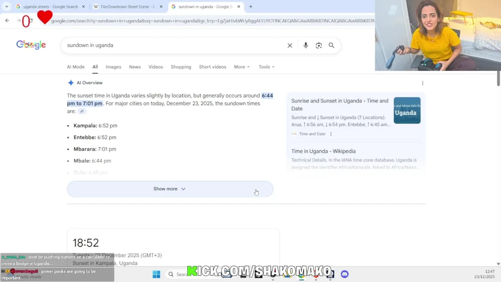Open Google Lens image search icon
Image resolution: width=501 pixels, height=282 pixels.
point(319,45)
